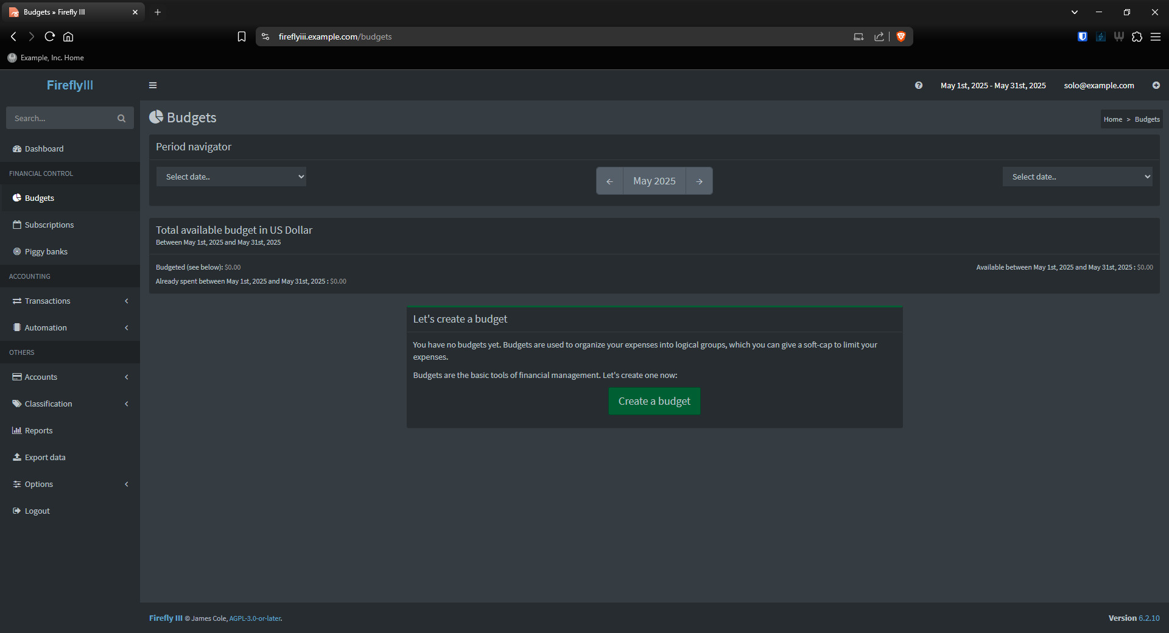Open Brave Shields icon in address bar

pyautogui.click(x=901, y=37)
